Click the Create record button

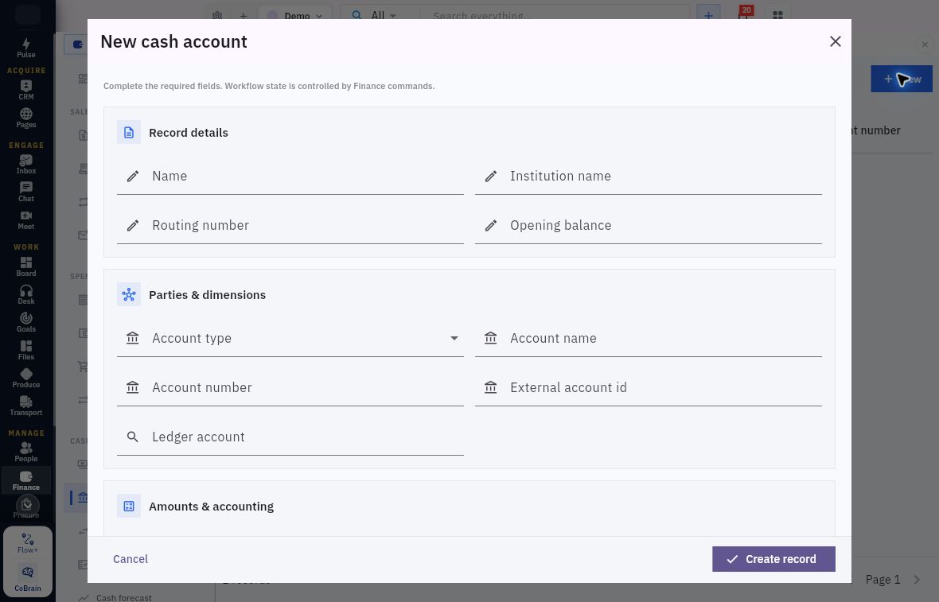[x=773, y=559]
